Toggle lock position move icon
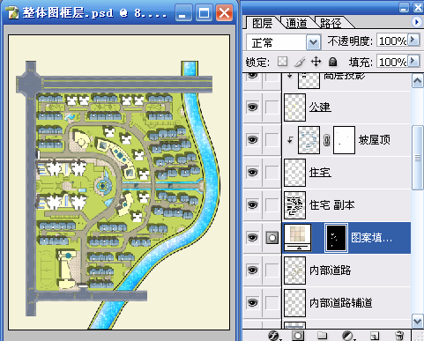Screen dimensions: 424x341 click(x=316, y=62)
